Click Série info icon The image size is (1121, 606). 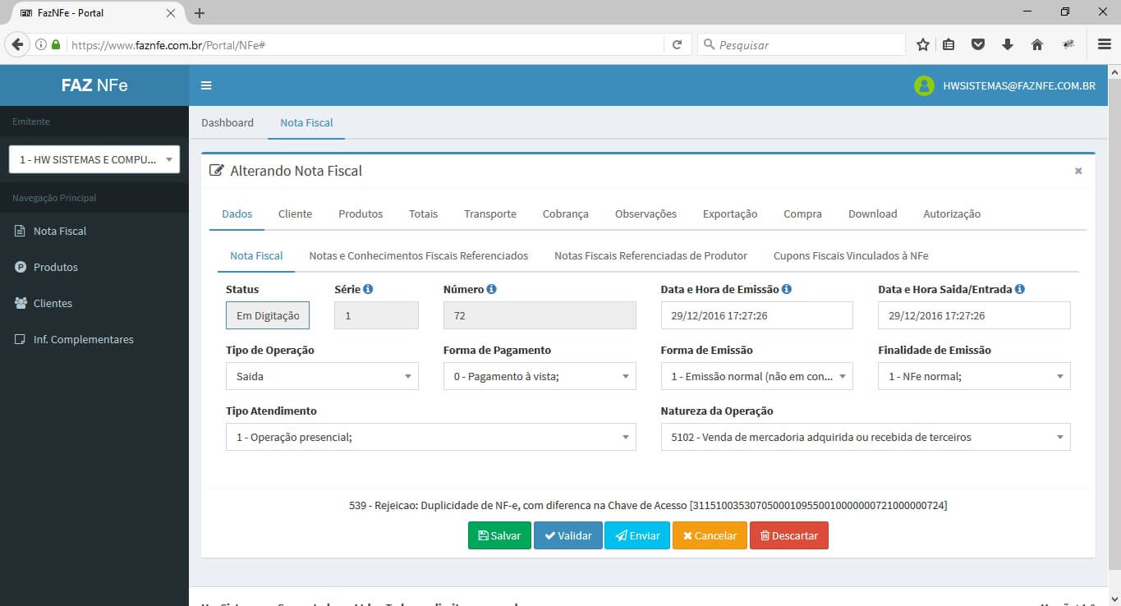click(368, 289)
